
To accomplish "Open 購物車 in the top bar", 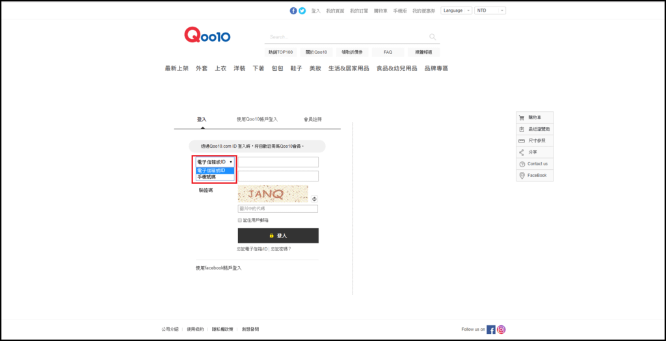I will [x=380, y=10].
